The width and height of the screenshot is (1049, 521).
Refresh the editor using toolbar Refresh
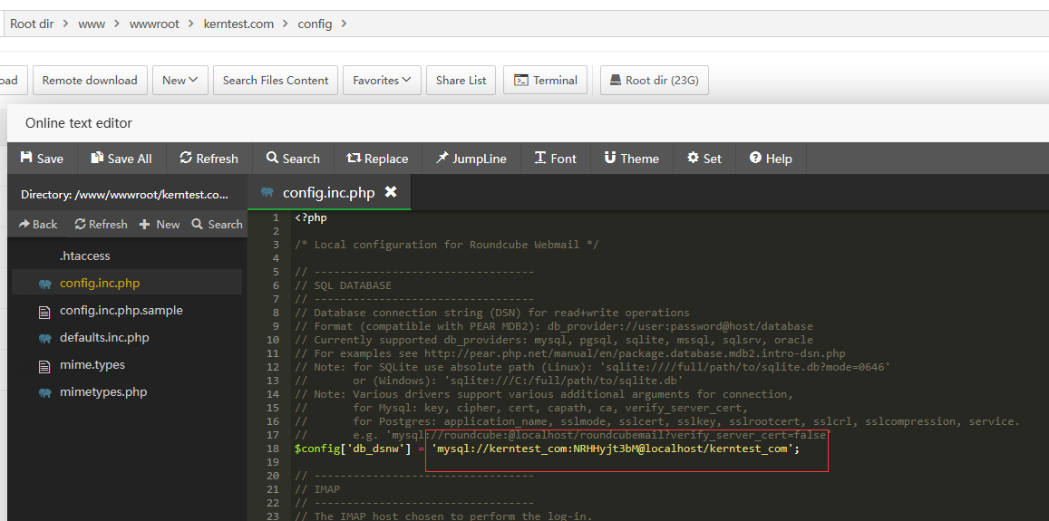(209, 159)
